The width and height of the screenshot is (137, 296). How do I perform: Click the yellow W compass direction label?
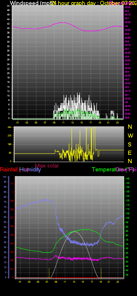130,136
